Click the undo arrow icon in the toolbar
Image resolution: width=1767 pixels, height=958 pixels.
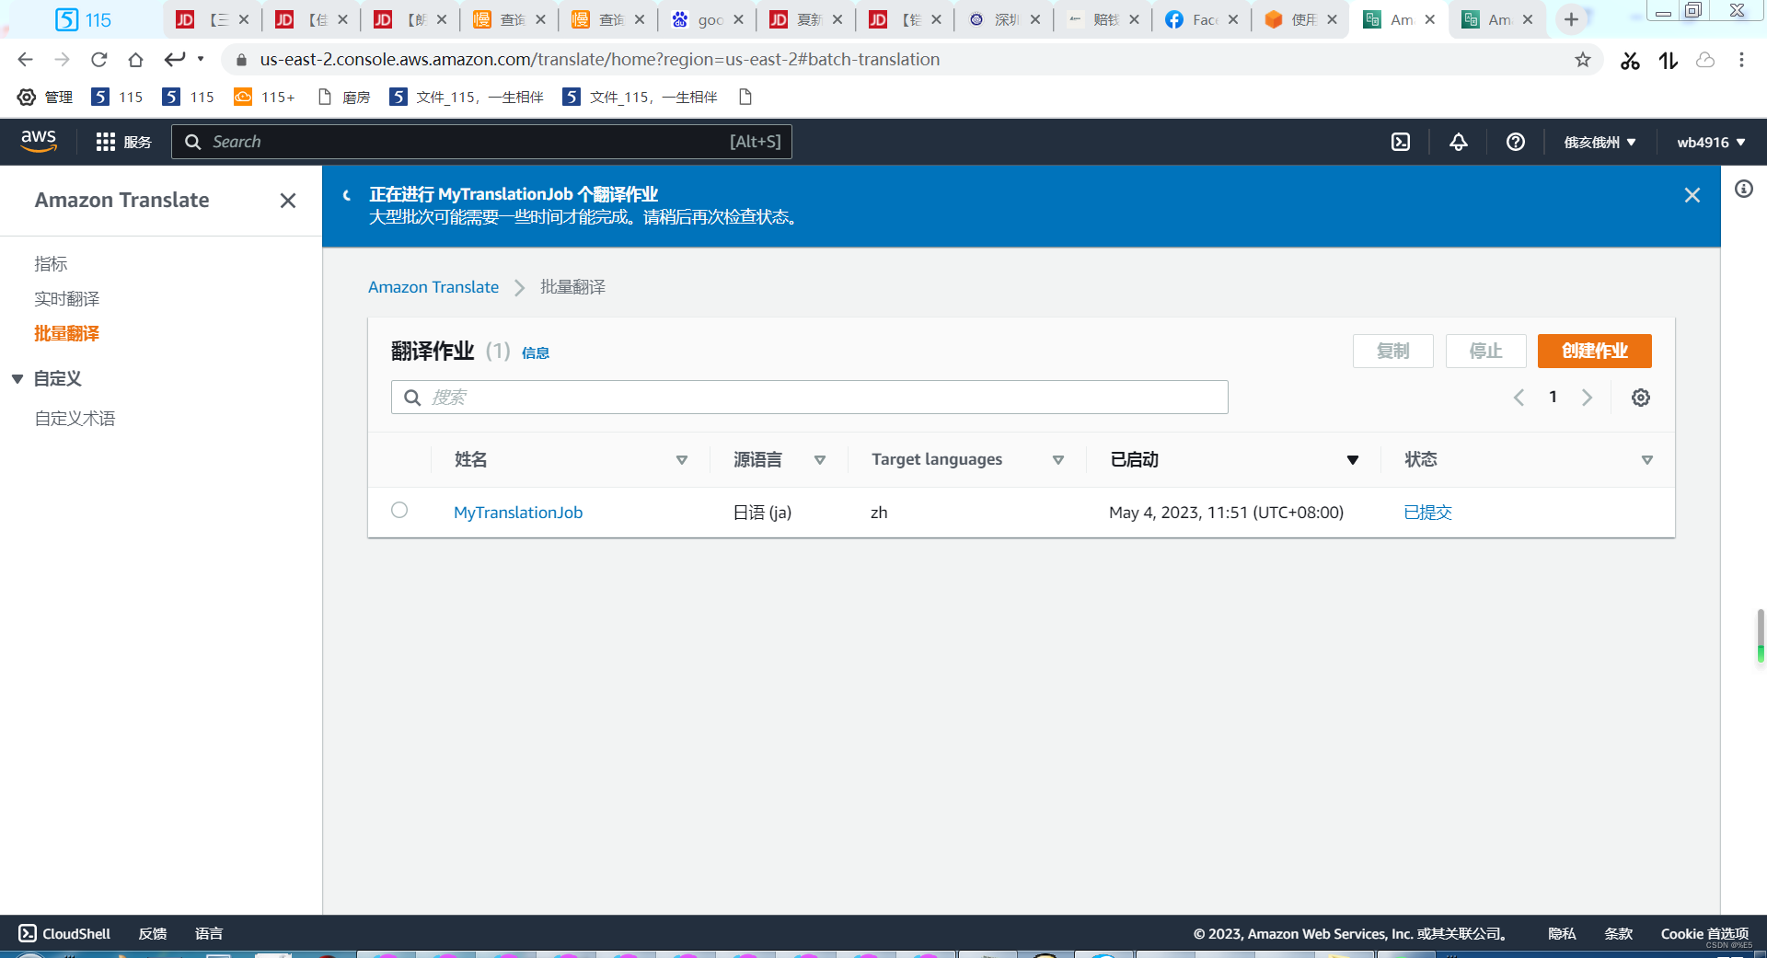point(175,60)
